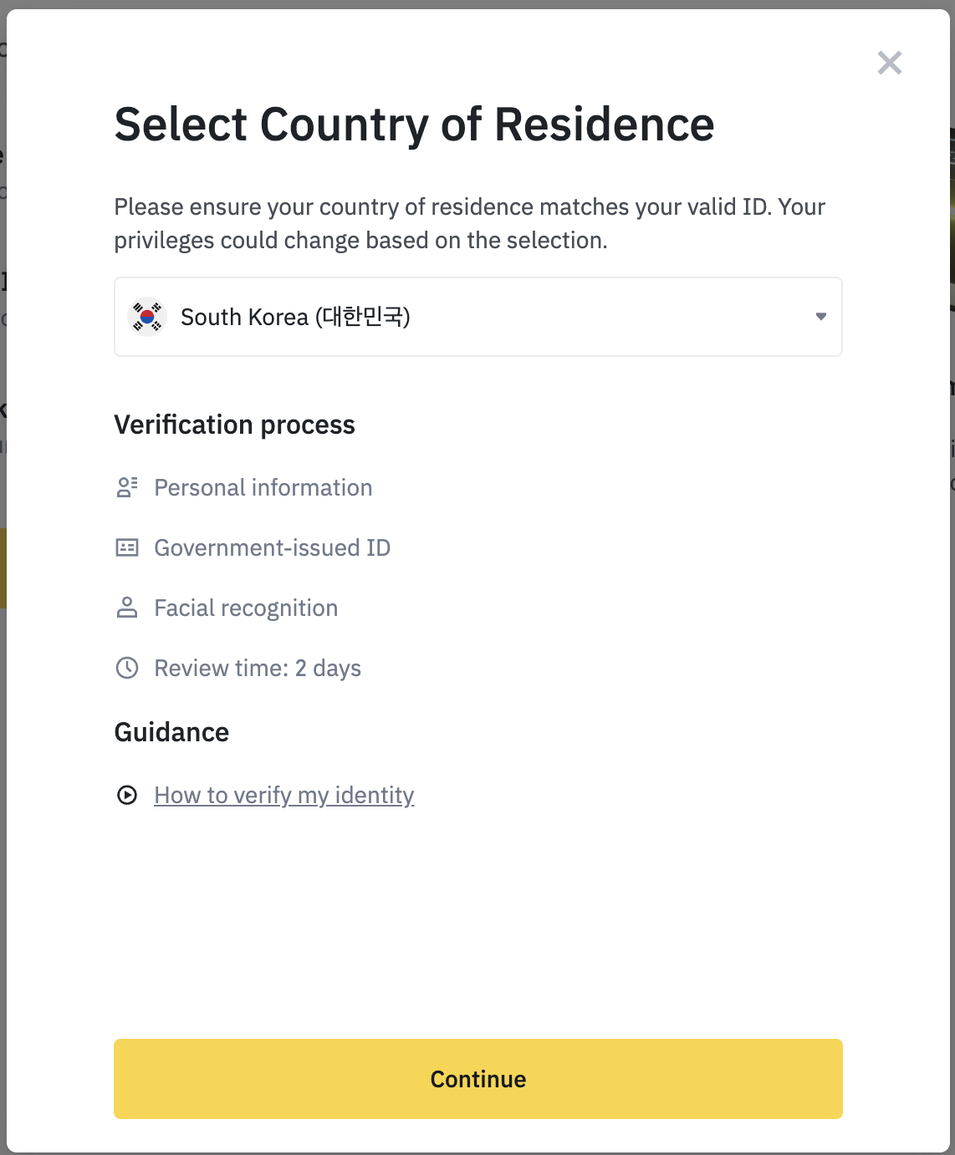Click the Government-issued ID step label

coord(273,547)
